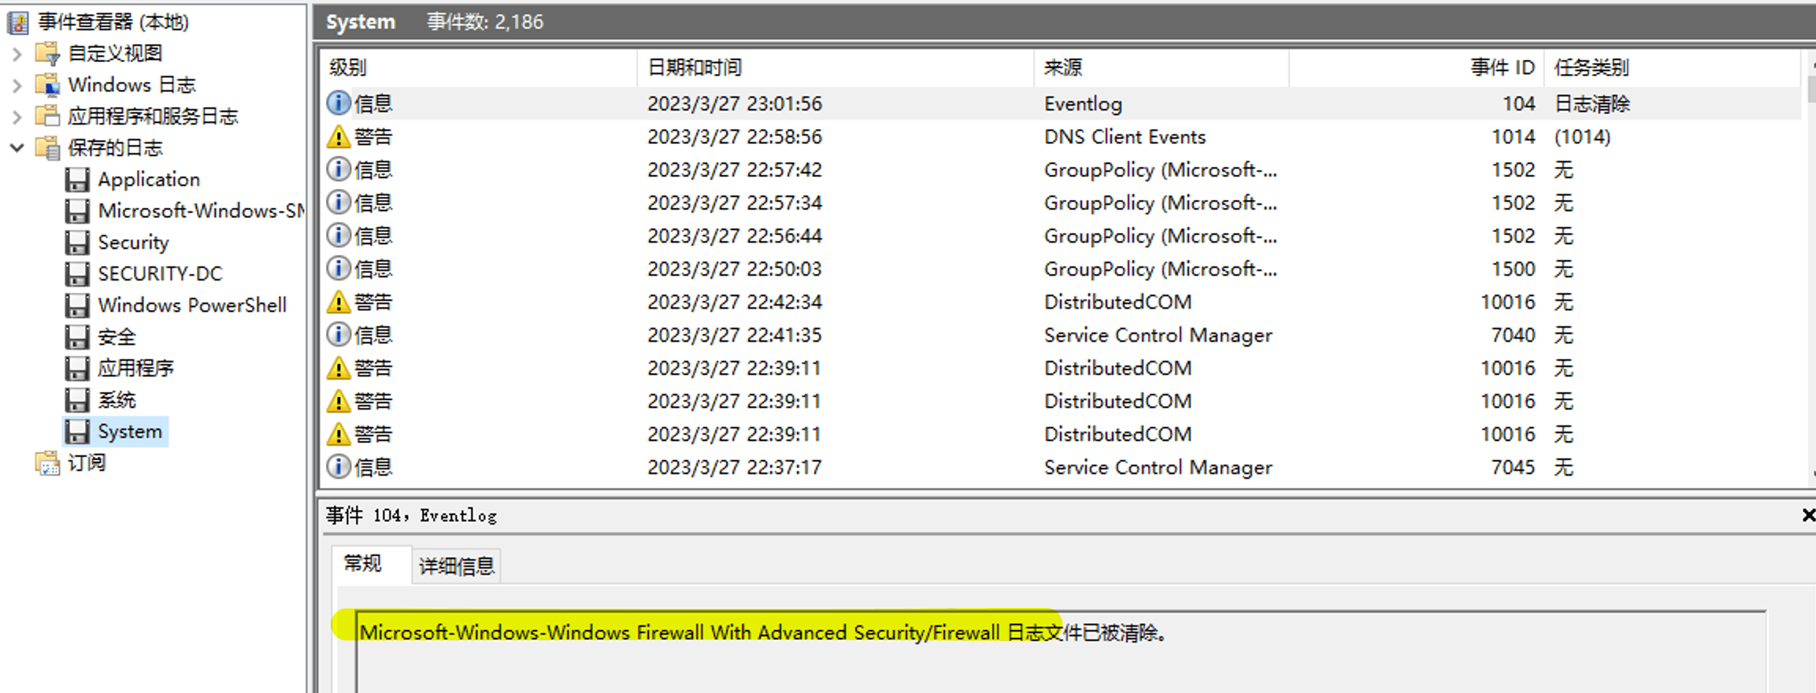
Task: Select the Service Control Manager 7040 event
Action: pos(1158,335)
